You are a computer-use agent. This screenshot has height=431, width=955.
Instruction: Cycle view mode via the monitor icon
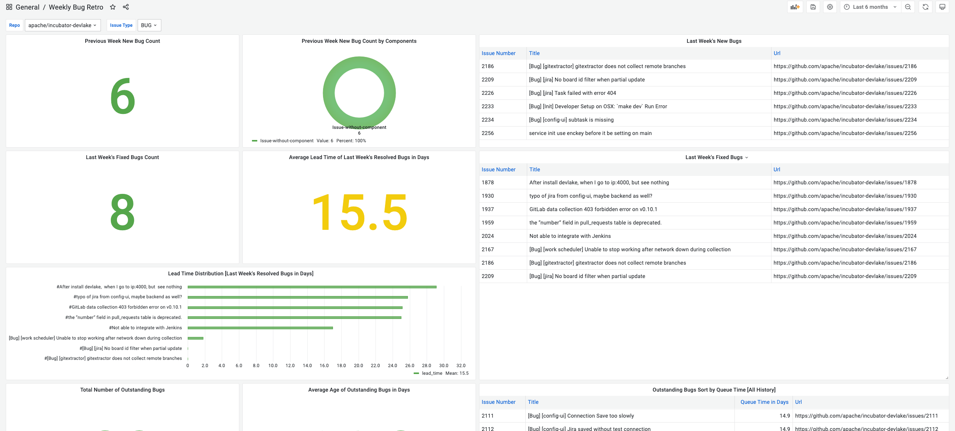click(942, 7)
